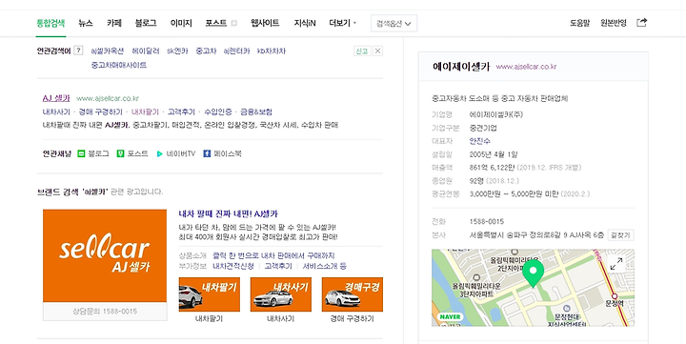Open the 서비스소개 등 link
Screen dimensions: 686x344
[324, 266]
